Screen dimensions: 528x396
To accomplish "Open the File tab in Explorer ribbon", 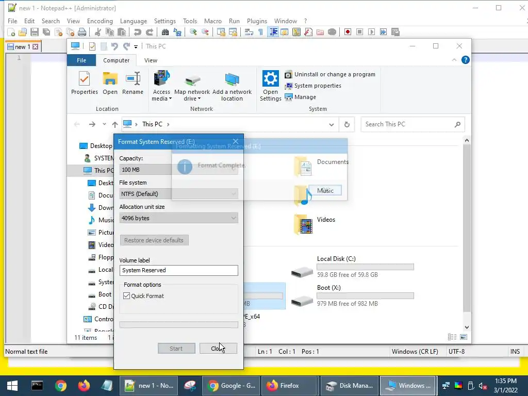I will pyautogui.click(x=81, y=60).
